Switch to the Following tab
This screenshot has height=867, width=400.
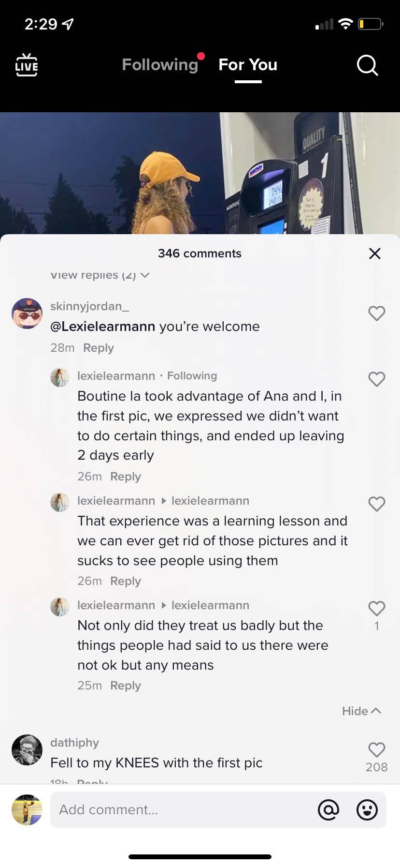(160, 65)
